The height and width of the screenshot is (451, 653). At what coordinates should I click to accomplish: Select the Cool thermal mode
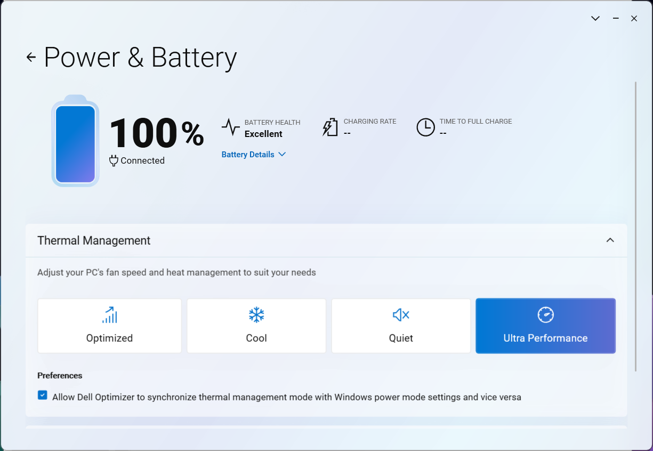pyautogui.click(x=256, y=326)
